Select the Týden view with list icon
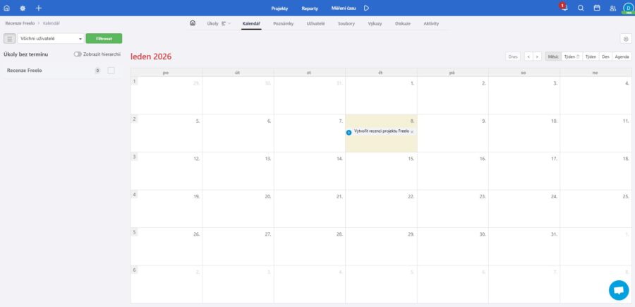The image size is (635, 307). point(571,56)
